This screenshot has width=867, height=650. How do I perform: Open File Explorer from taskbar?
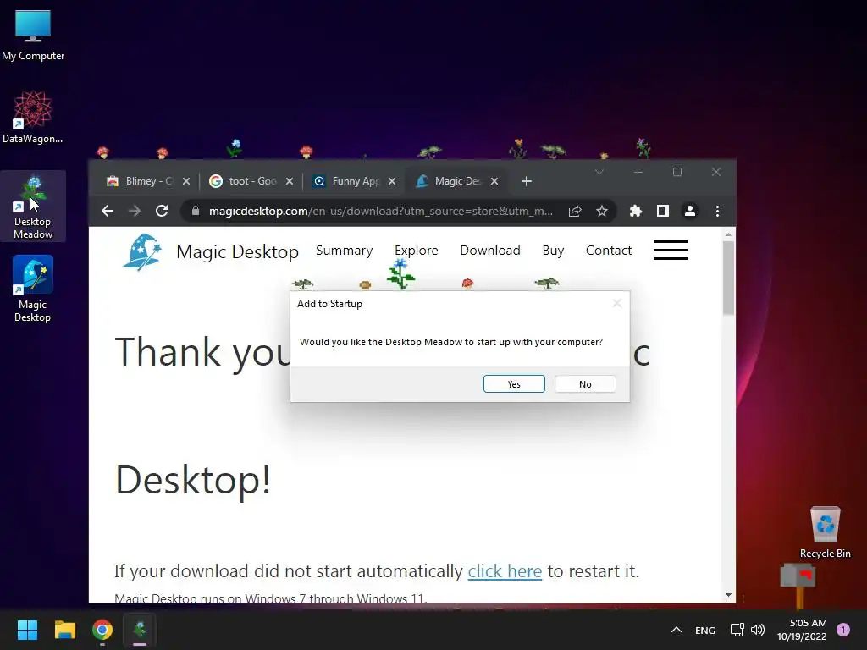coord(64,630)
